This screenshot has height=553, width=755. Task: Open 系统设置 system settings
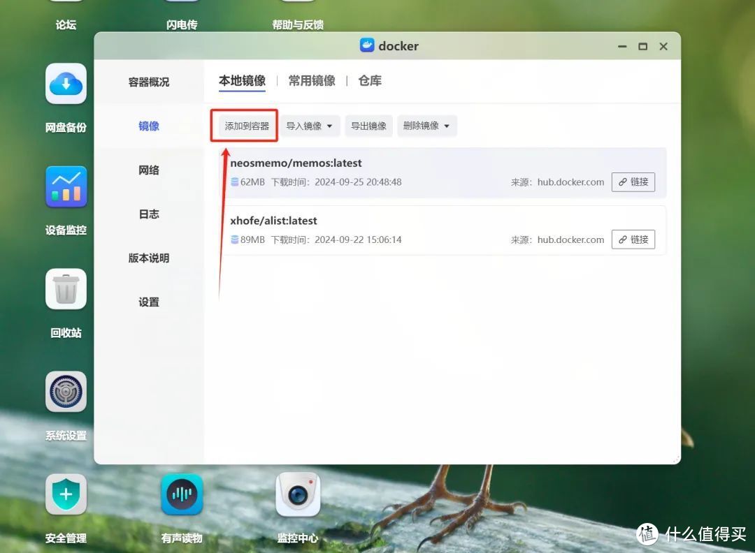pyautogui.click(x=66, y=392)
